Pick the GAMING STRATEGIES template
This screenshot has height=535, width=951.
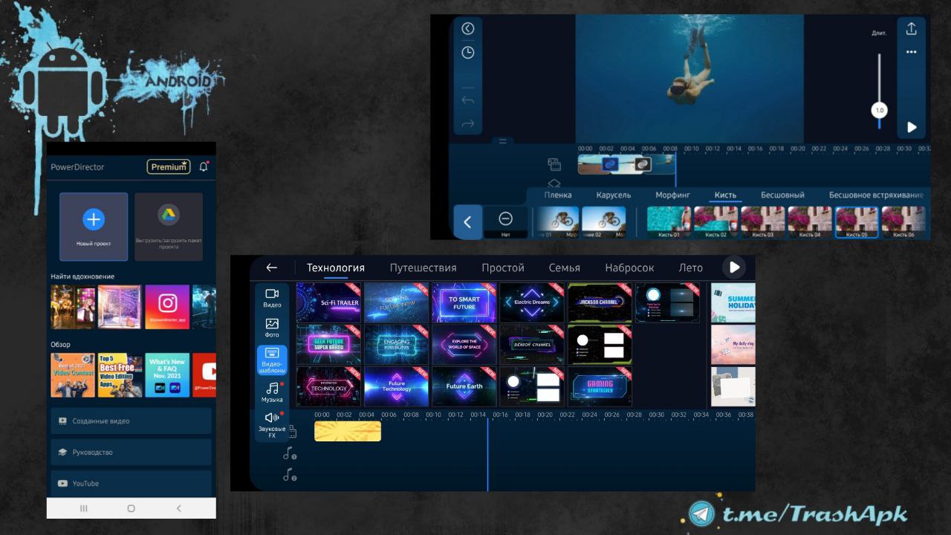pos(600,386)
